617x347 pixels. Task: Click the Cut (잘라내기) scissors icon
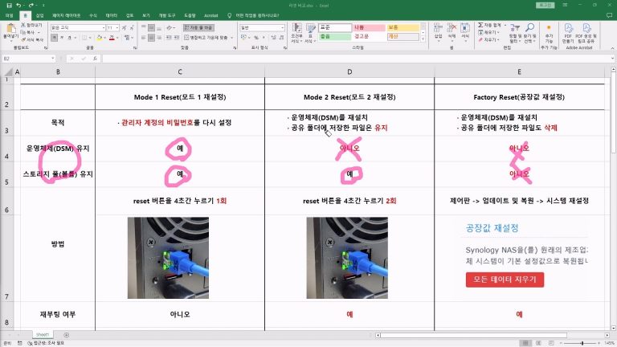pos(23,25)
